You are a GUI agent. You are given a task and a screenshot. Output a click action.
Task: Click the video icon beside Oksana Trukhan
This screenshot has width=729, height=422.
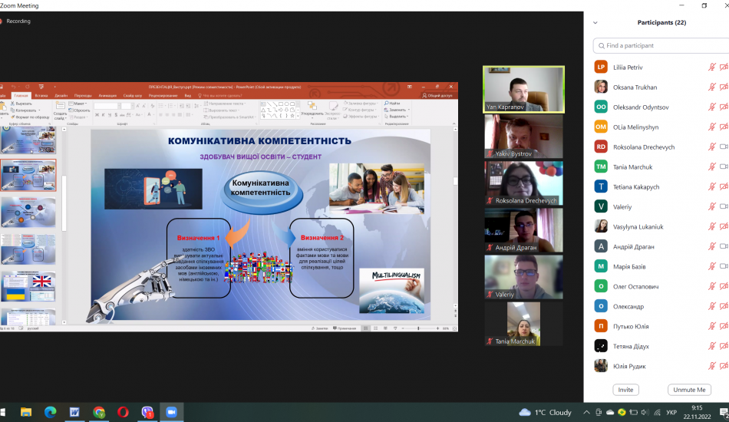[x=724, y=87]
